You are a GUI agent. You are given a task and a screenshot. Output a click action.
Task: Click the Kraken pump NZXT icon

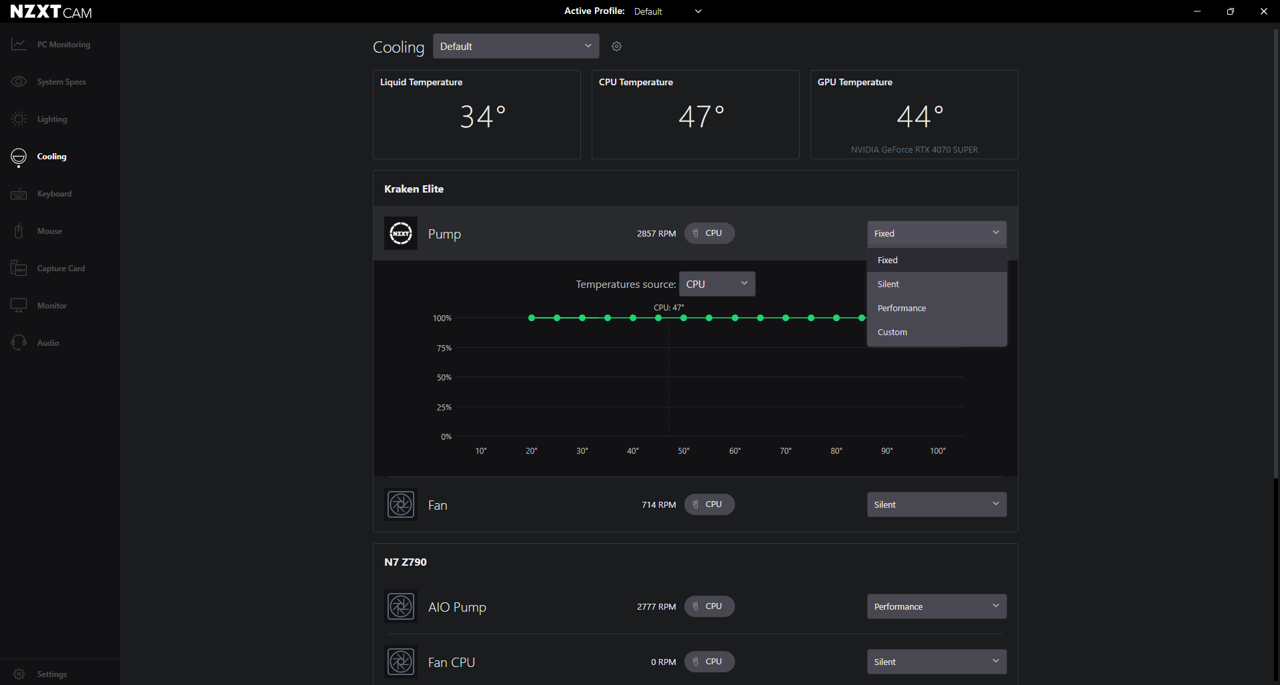[x=401, y=233]
